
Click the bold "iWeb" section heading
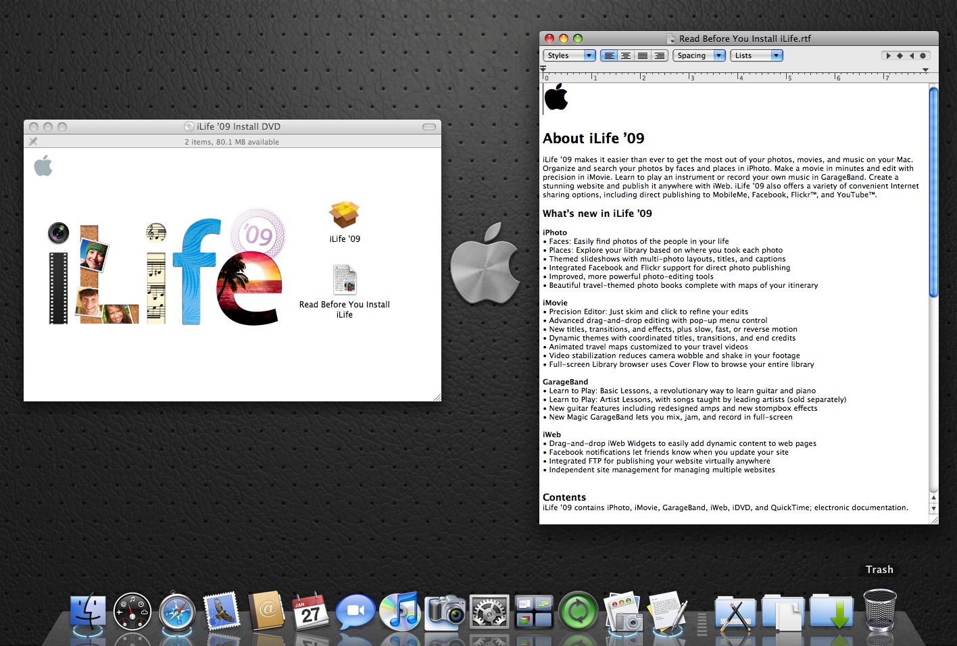(551, 434)
